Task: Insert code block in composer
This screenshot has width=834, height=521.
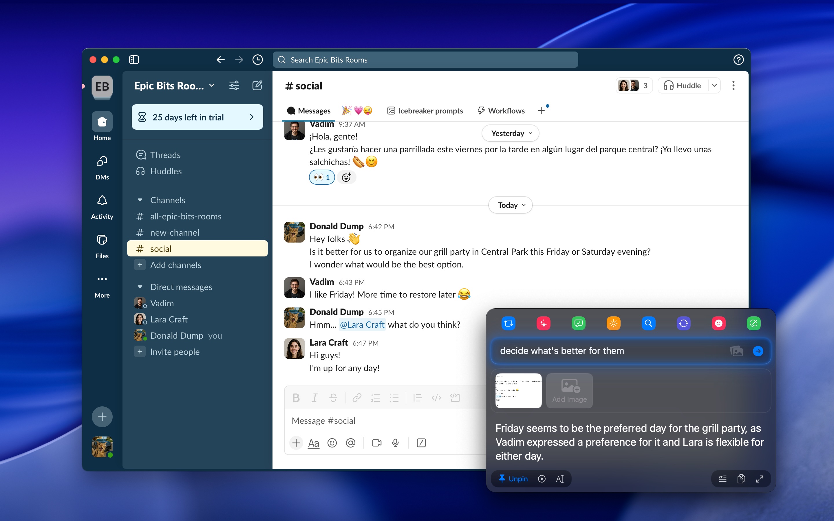Action: [455, 398]
